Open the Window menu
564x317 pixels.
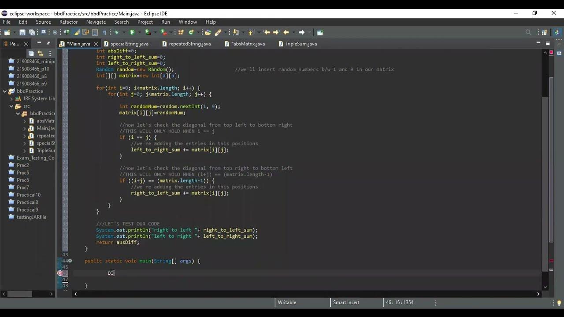coord(188,22)
